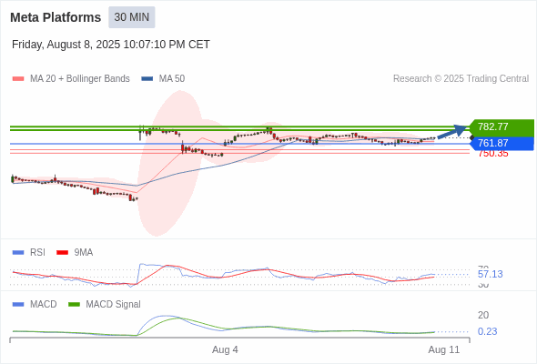Toggle the RSI legend label

(37, 252)
